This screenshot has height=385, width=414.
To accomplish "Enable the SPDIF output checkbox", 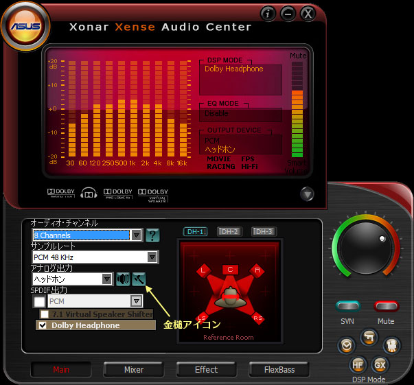I will (x=39, y=301).
